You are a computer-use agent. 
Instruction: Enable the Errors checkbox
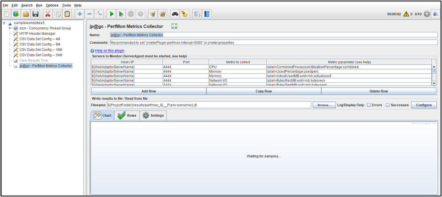(369, 105)
